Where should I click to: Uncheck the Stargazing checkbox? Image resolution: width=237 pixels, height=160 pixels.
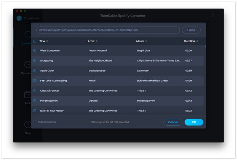click(x=35, y=60)
